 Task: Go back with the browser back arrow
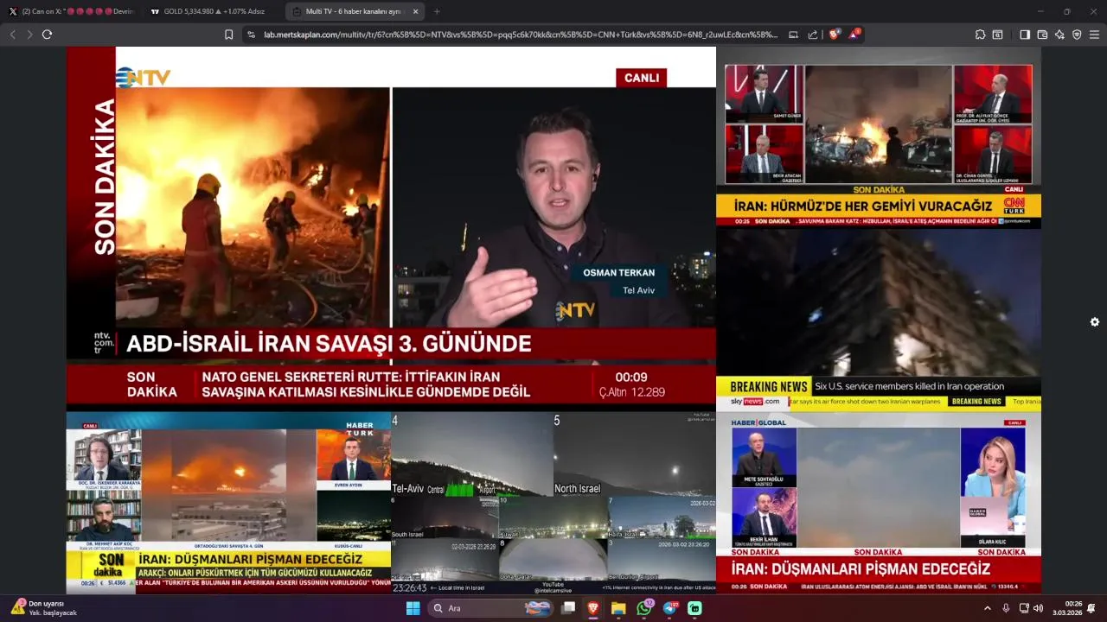click(12, 35)
